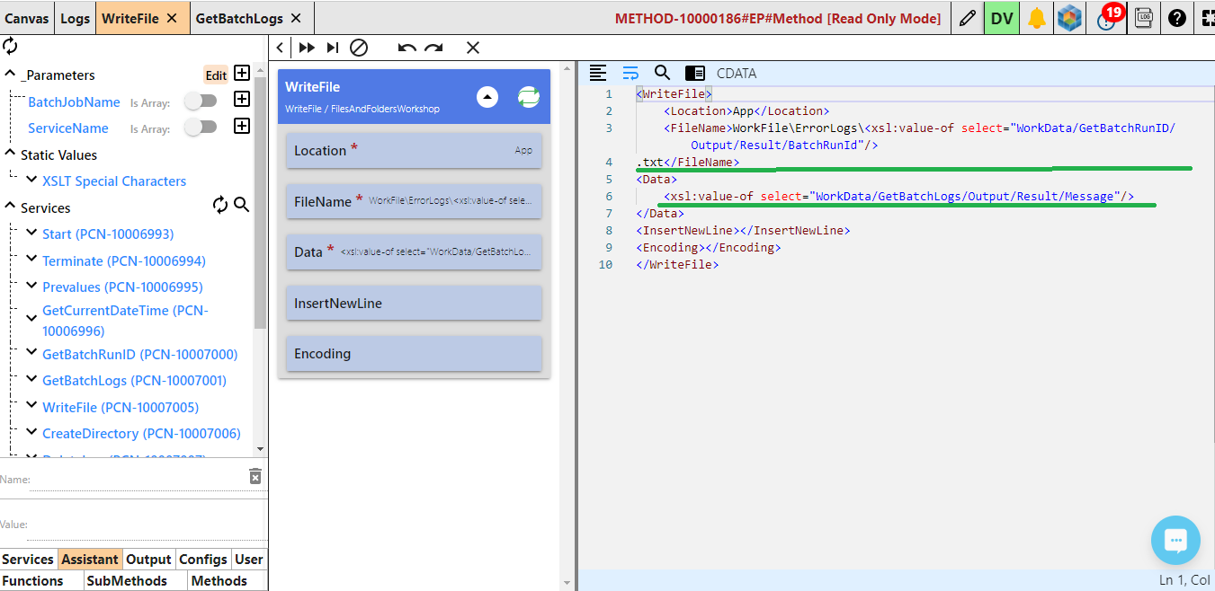
Task: Expand the Start (PCN-10006993) node
Action: (x=32, y=233)
